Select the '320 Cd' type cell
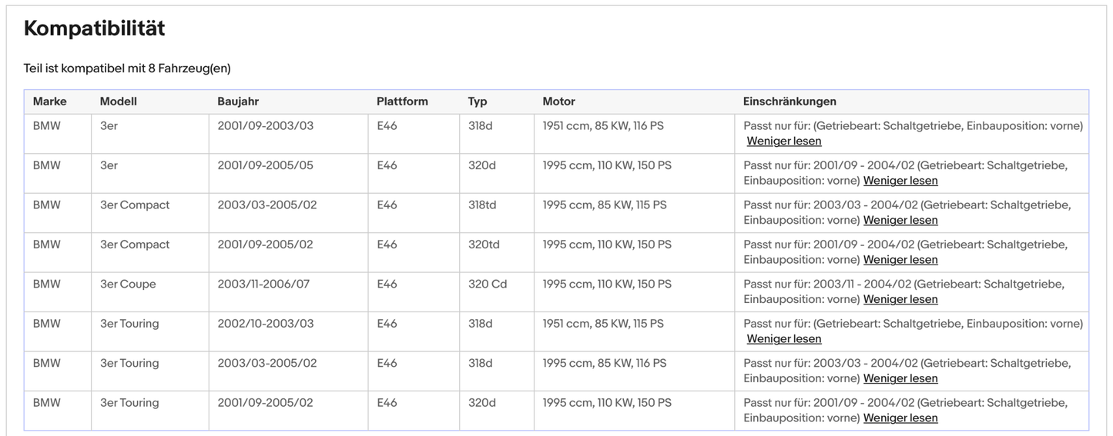Screen dimensions: 1113x436 (x=487, y=285)
